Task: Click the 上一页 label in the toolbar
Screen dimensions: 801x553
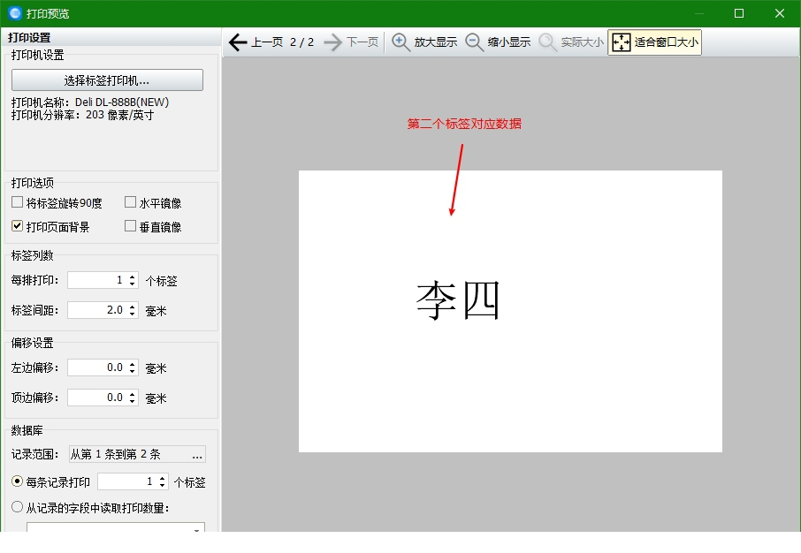Action: 265,42
